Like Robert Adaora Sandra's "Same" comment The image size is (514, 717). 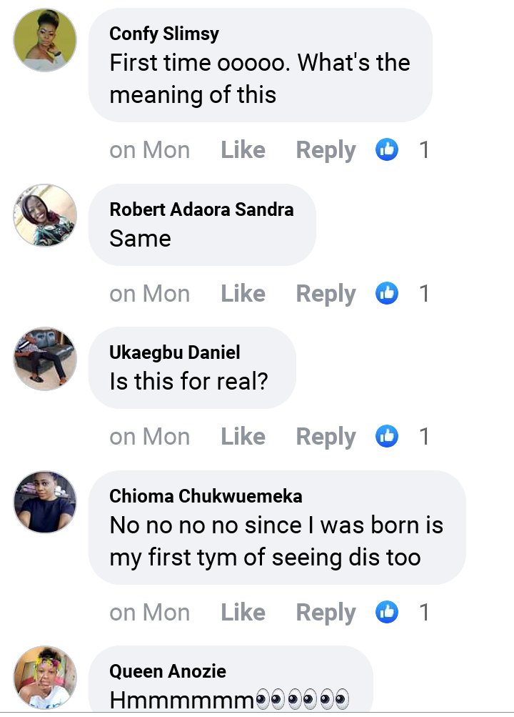tap(243, 293)
